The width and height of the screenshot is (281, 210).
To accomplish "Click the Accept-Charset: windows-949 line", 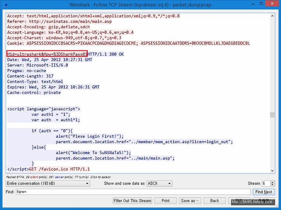I will click(64, 38).
